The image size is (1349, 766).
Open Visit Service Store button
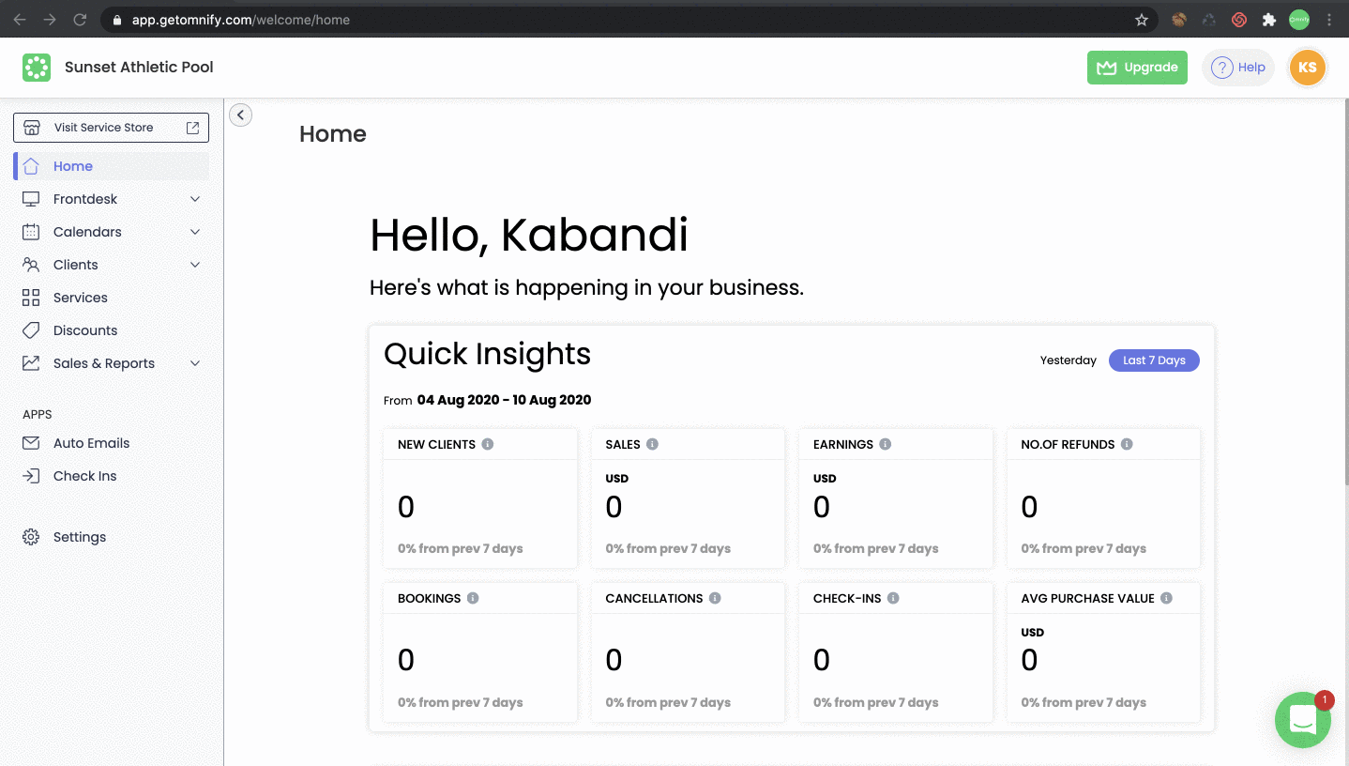[111, 128]
